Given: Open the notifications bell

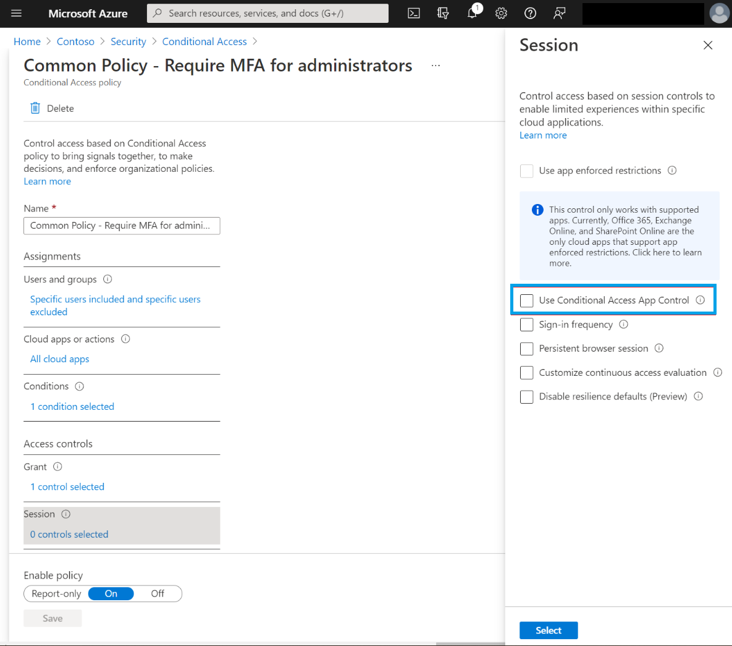Looking at the screenshot, I should click(x=473, y=13).
